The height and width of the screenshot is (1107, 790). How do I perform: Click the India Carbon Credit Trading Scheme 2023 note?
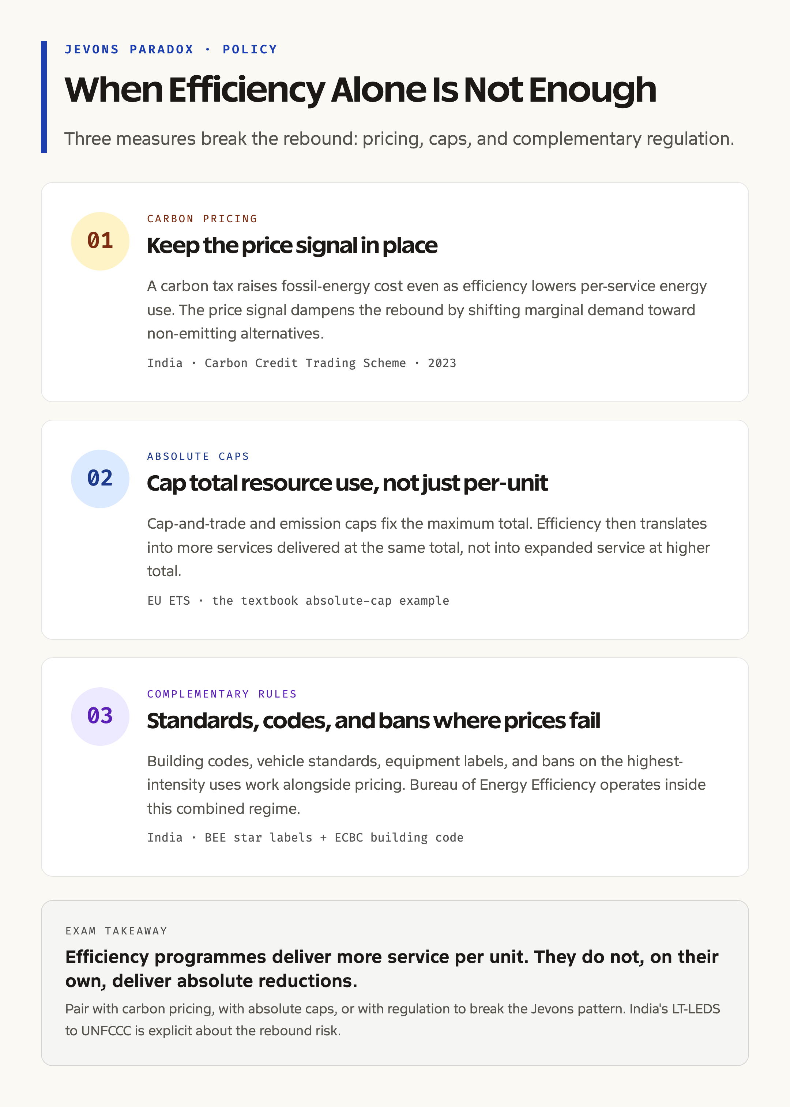click(x=302, y=363)
